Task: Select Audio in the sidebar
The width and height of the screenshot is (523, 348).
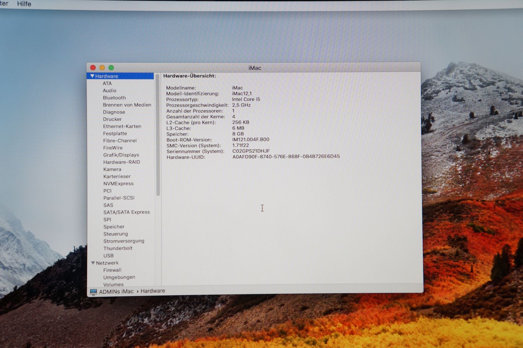Action: tap(109, 91)
